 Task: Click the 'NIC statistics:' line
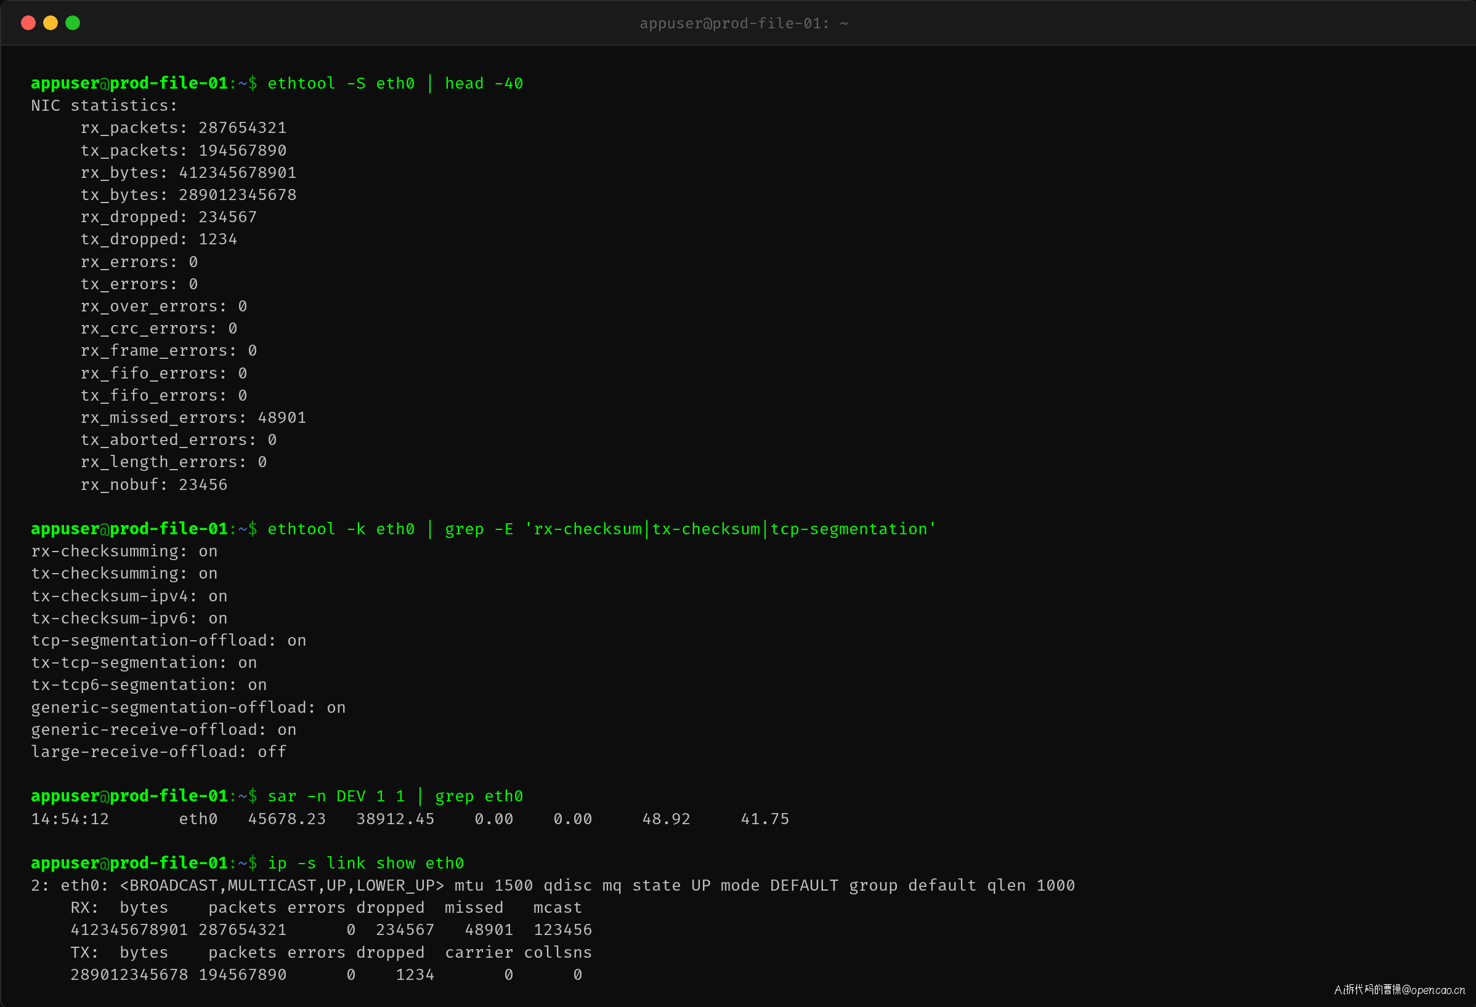pos(104,105)
